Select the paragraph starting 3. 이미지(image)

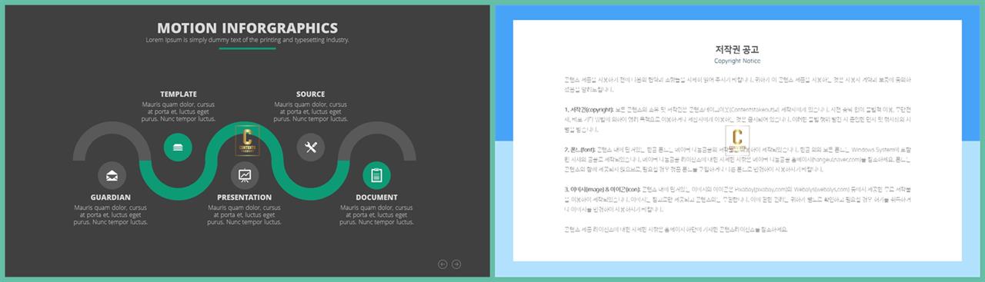click(x=737, y=199)
